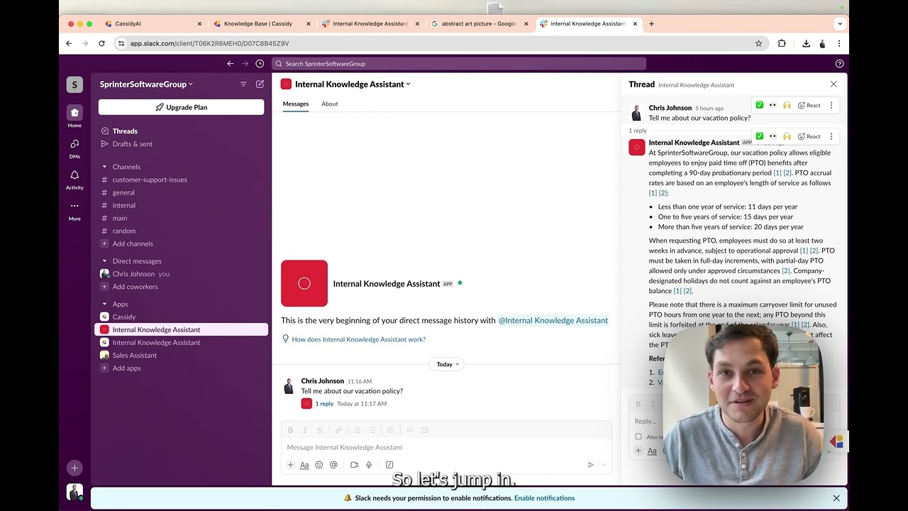
Task: Open user profile avatar at bottom left
Action: pos(74,492)
